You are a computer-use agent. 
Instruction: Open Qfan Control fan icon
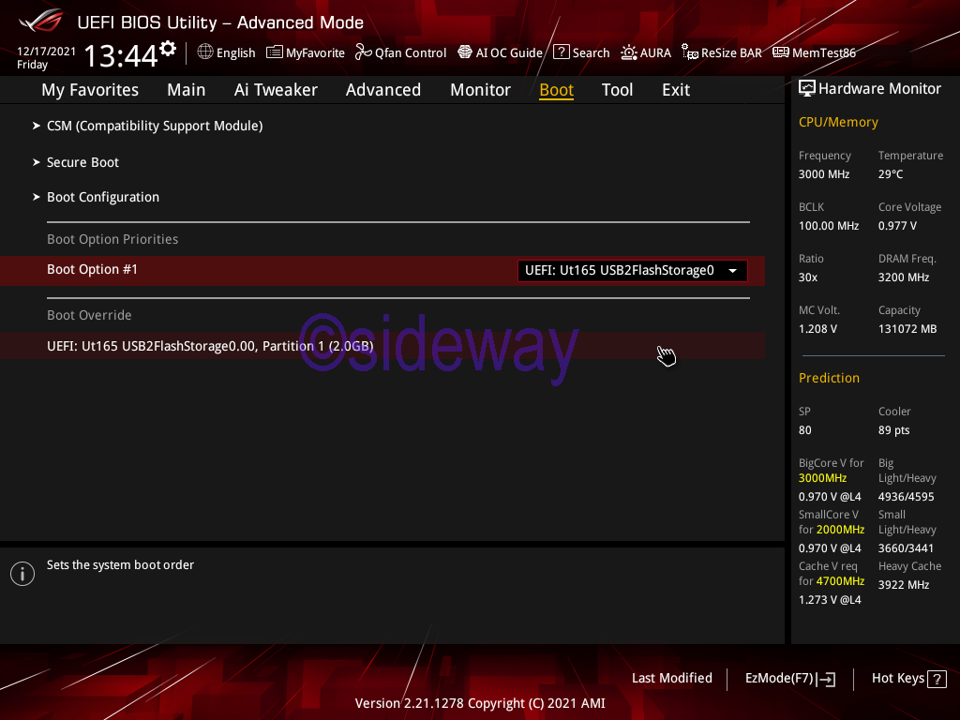click(363, 52)
